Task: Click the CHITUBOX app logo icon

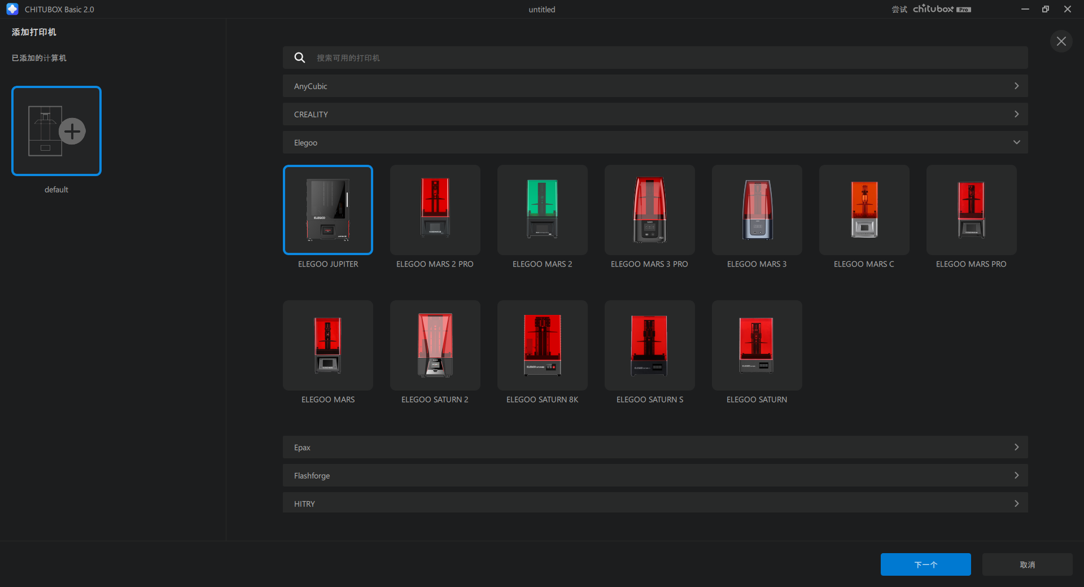Action: pos(12,9)
